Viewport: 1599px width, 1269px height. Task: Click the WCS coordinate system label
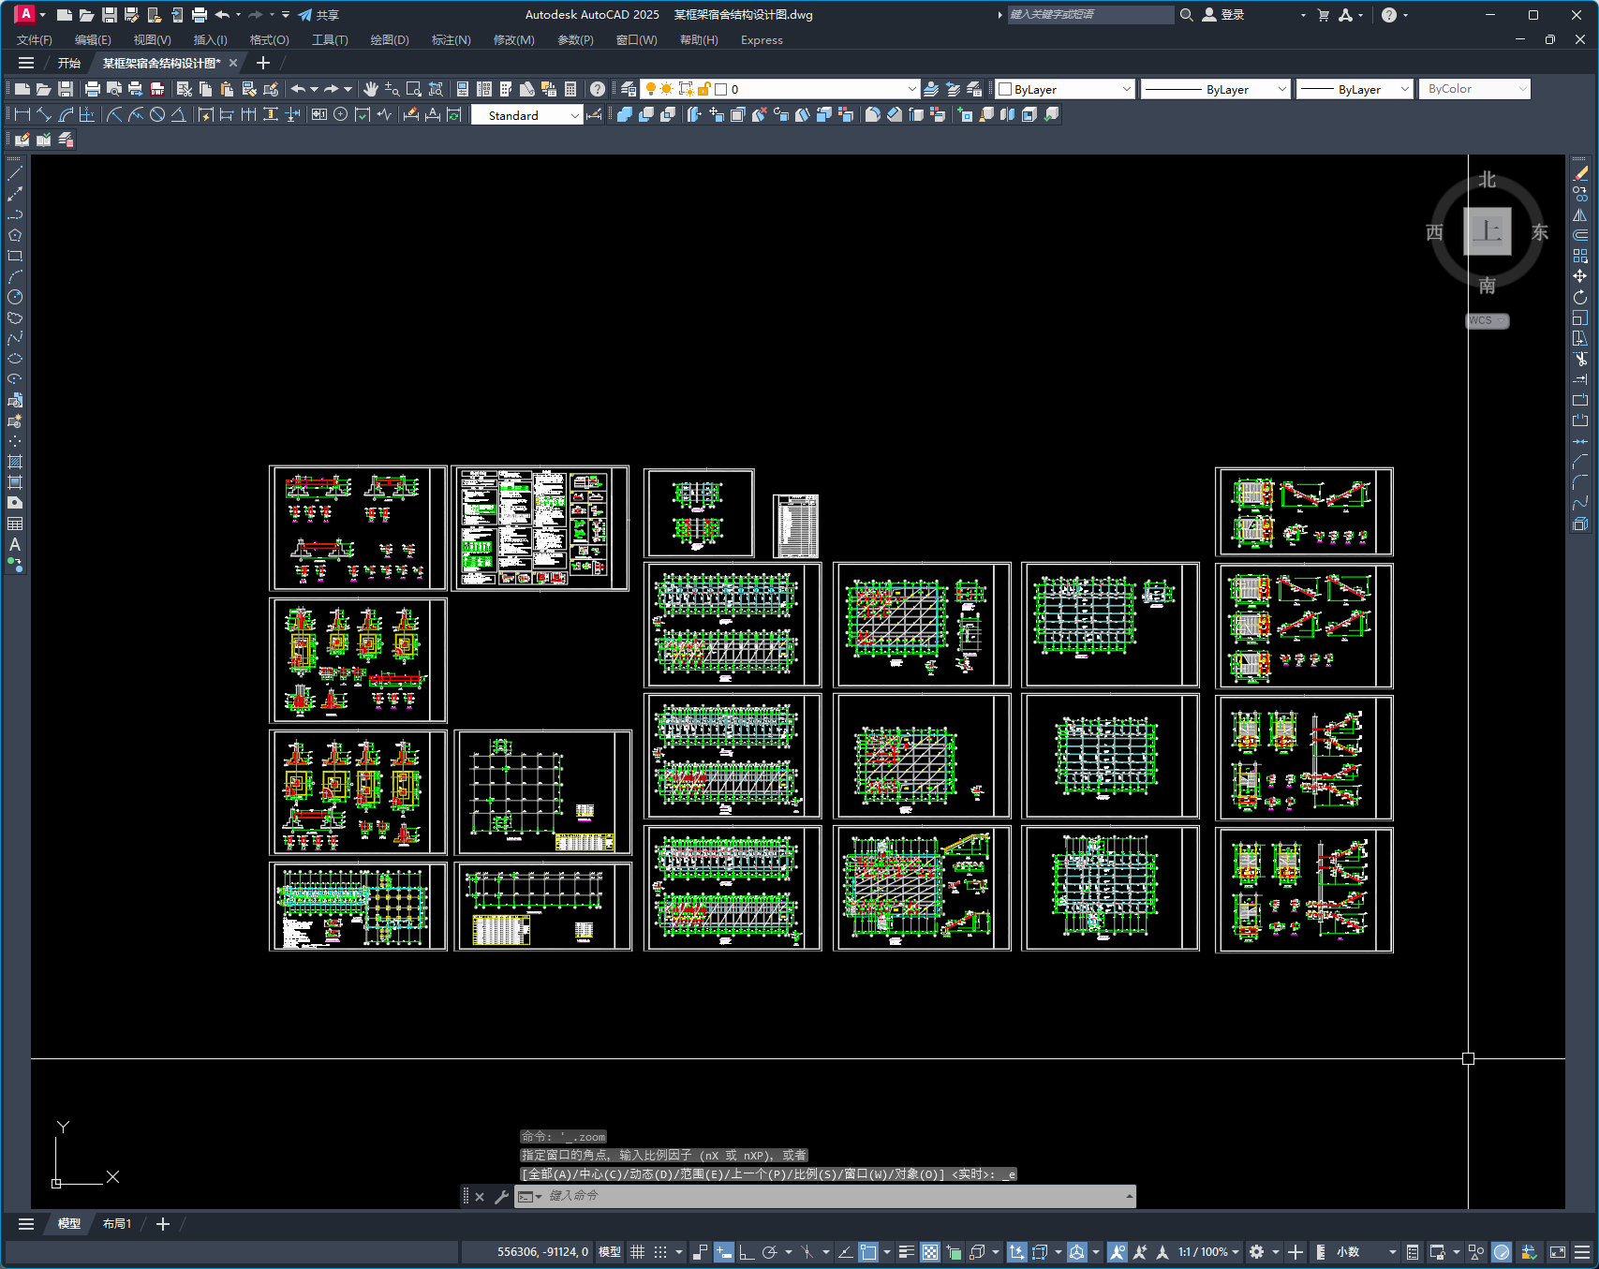(x=1487, y=320)
